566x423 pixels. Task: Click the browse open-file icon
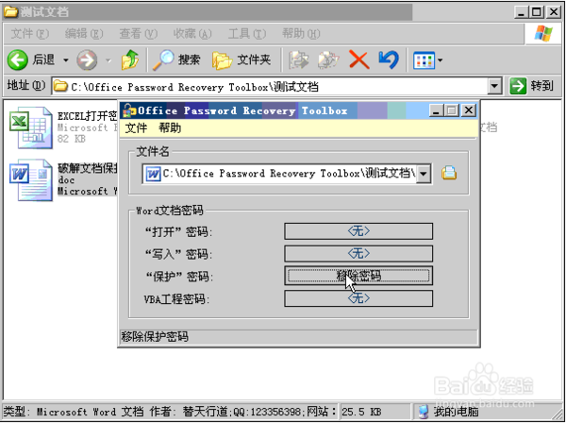point(449,173)
